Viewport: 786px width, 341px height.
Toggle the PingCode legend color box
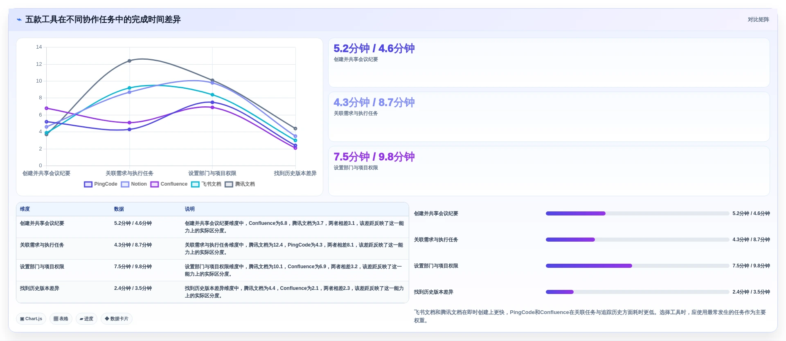coord(88,184)
